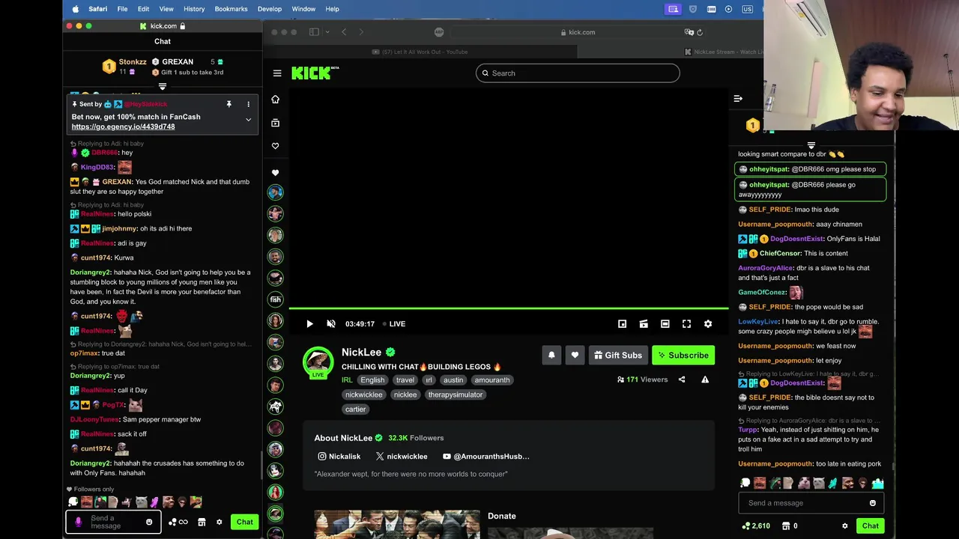Expand leaderboard chevron in right chat
The height and width of the screenshot is (539, 959).
click(x=811, y=145)
